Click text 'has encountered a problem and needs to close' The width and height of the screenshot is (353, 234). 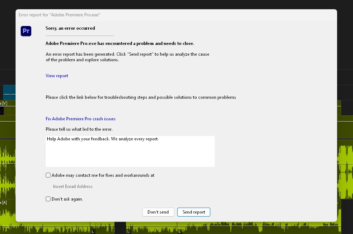(x=145, y=43)
